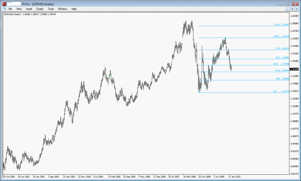Click the 7 Jun 2009 date label
Image resolution: width=301 pixels, height=181 pixels.
tap(219, 177)
